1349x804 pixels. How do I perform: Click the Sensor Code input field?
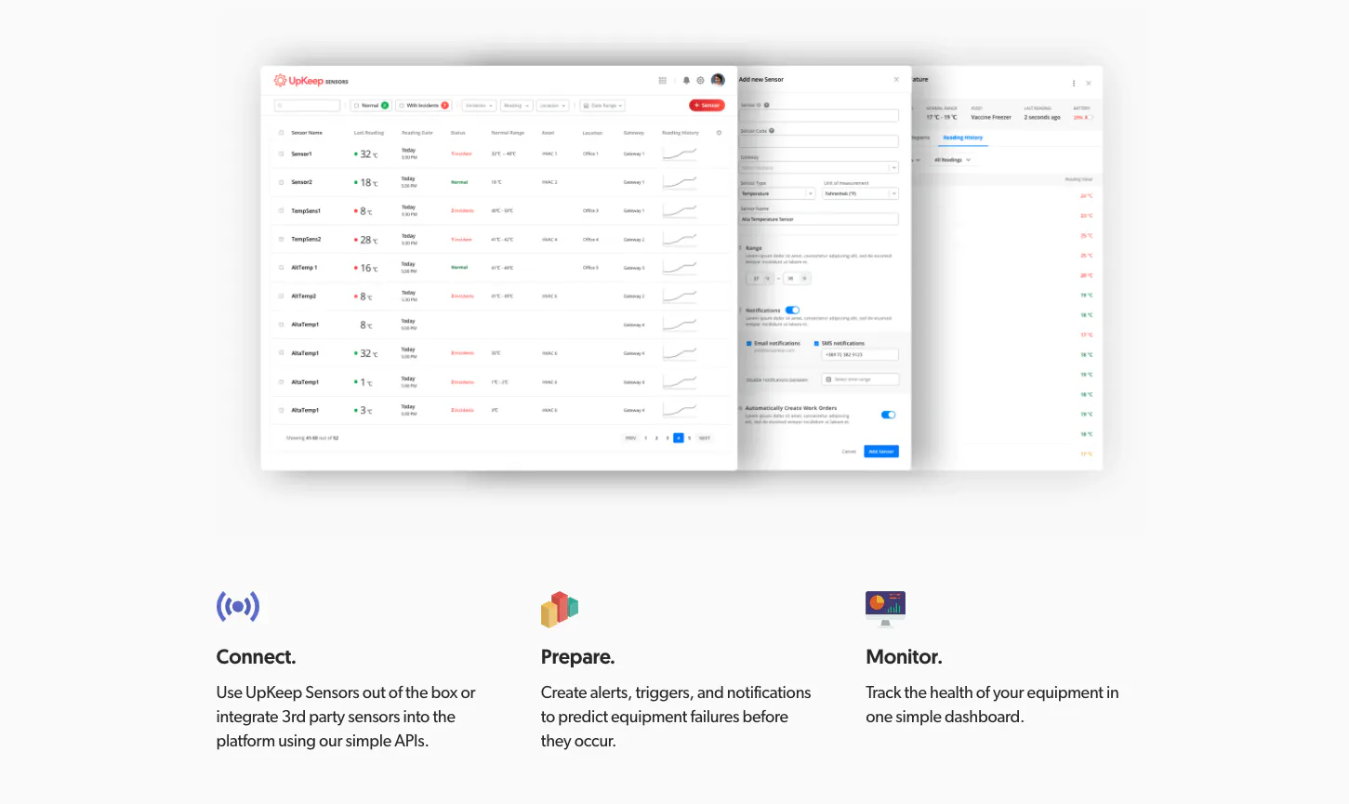point(819,141)
